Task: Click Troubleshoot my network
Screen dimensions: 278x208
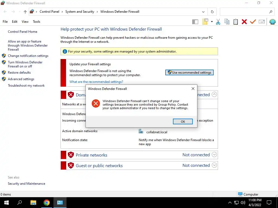Action: (26, 86)
